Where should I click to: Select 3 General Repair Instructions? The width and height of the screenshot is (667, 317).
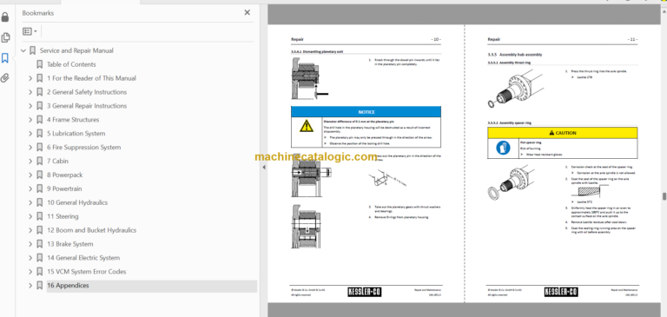(87, 106)
